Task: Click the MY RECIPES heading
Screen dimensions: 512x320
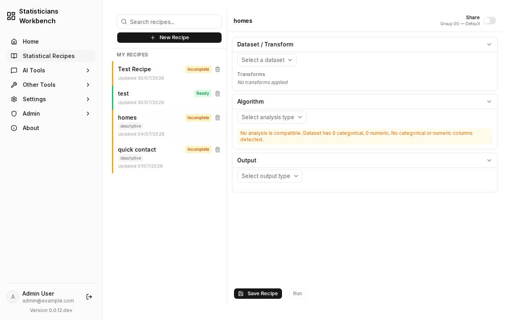Action: click(132, 55)
